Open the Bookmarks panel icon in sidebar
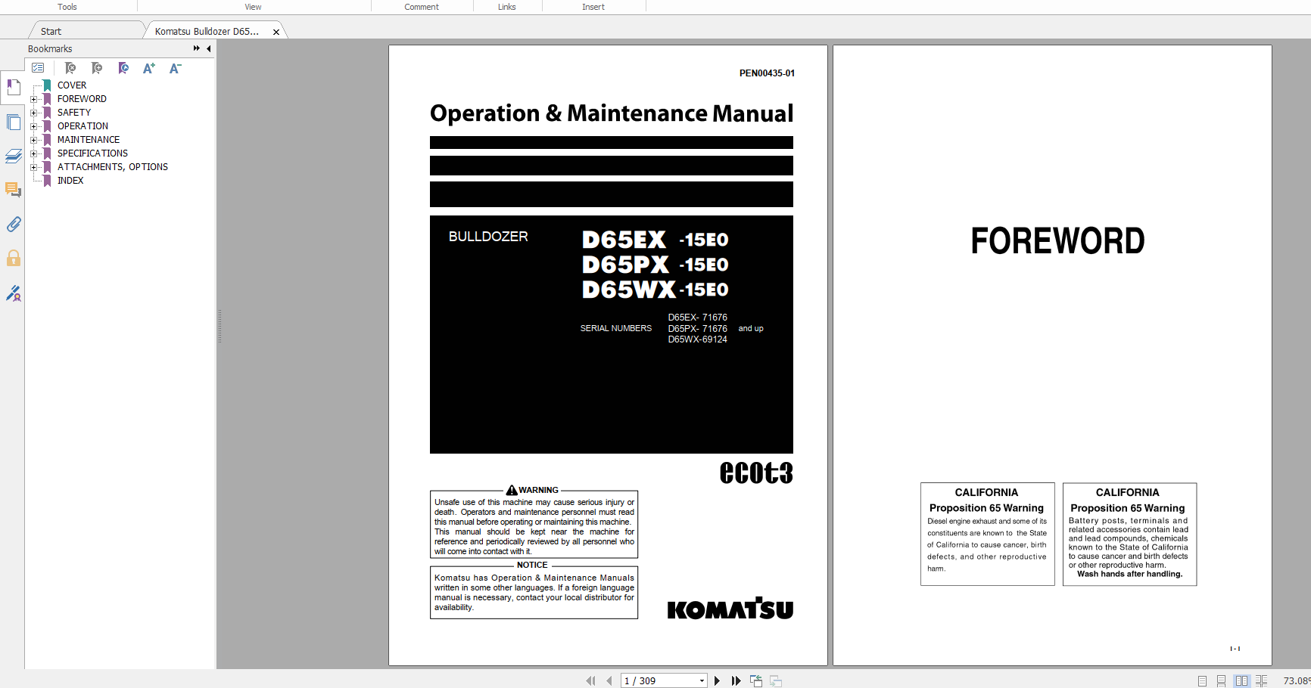The image size is (1311, 688). click(13, 88)
